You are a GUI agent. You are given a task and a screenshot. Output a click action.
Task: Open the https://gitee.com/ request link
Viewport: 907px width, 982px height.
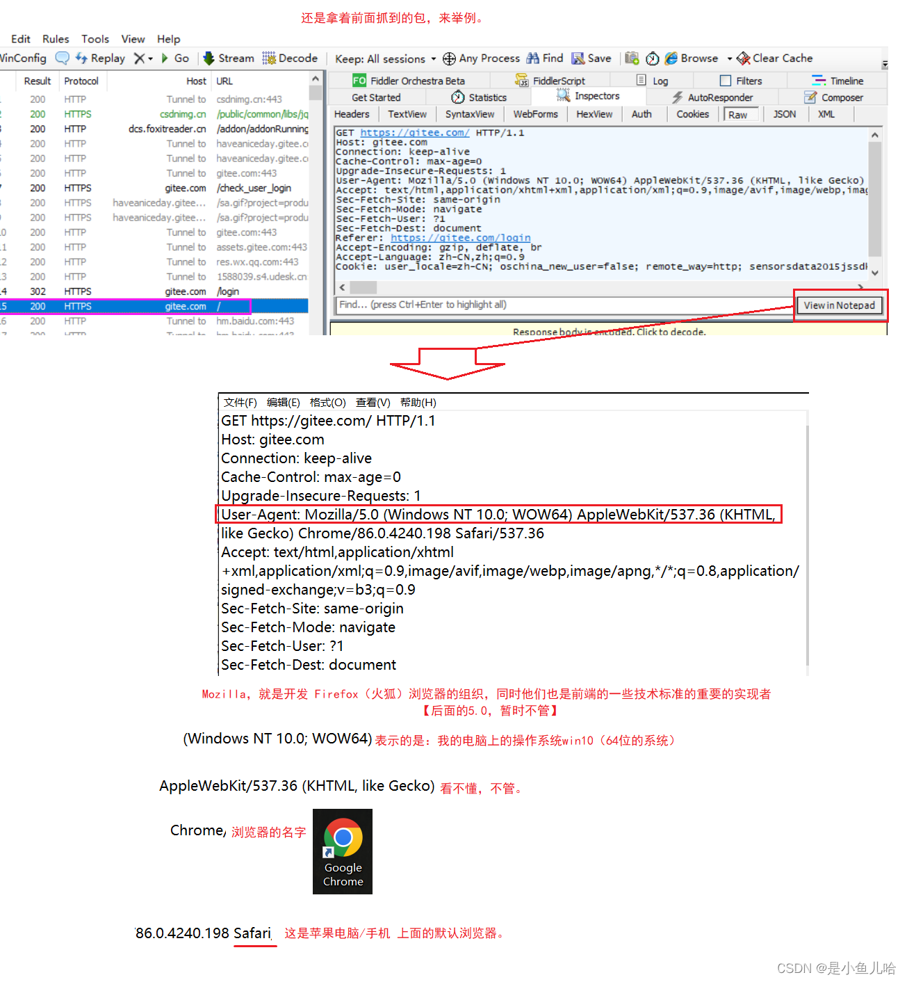[x=415, y=133]
